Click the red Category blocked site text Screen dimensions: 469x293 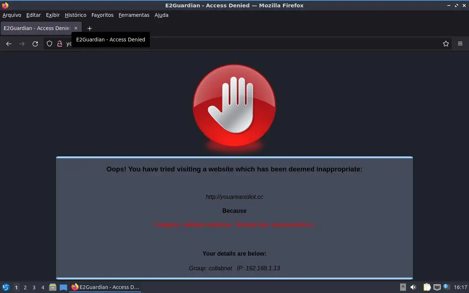tap(234, 225)
